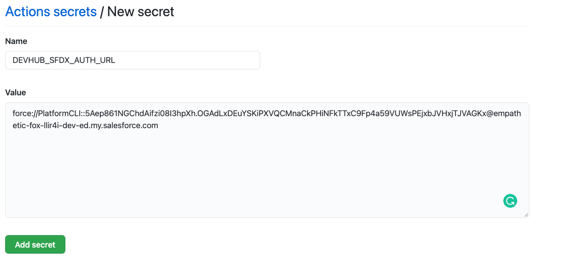Click the "Name" field label

click(16, 41)
